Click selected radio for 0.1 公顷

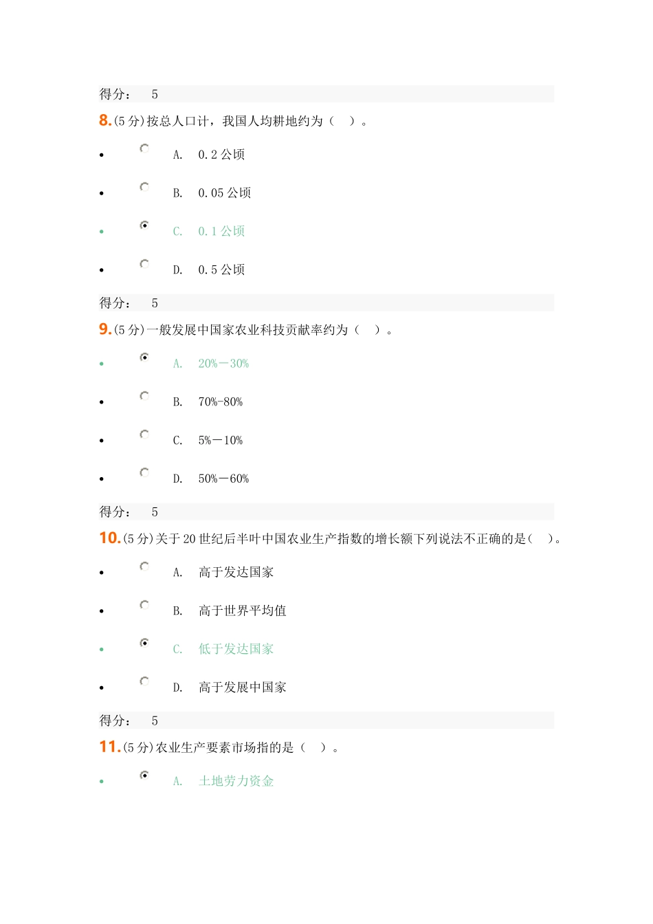pyautogui.click(x=144, y=225)
